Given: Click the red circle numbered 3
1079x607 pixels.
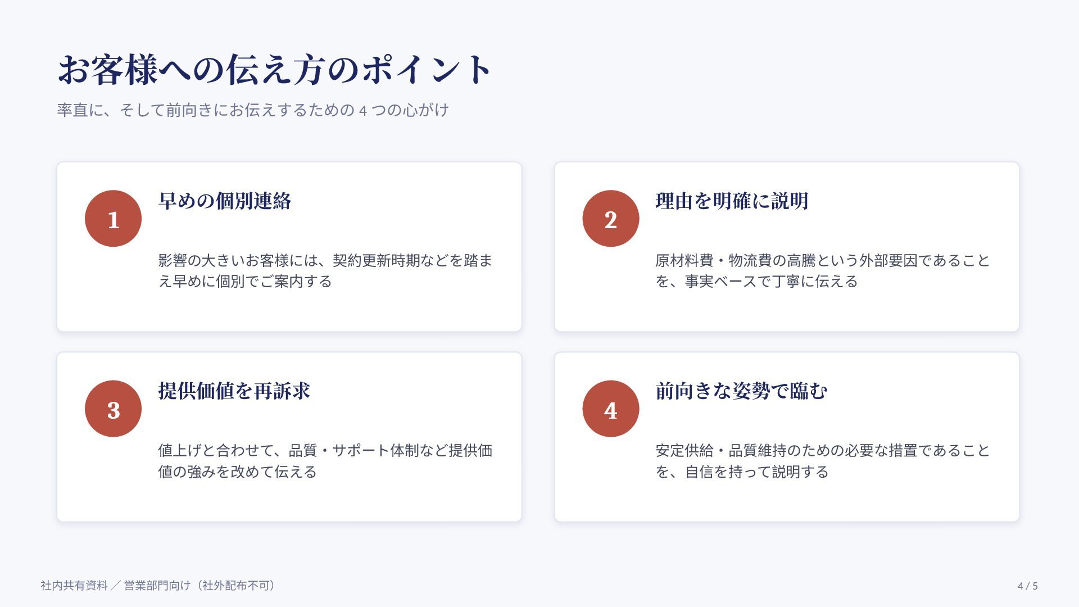Looking at the screenshot, I should coord(113,409).
